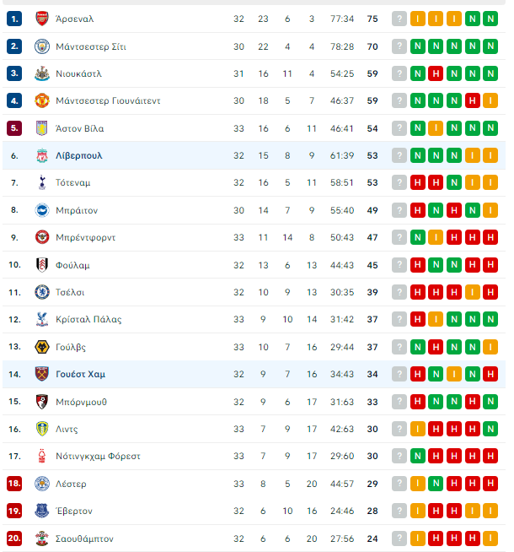514x552 pixels.
Task: Click the gray question mark in Λίβερπουλ row
Action: (399, 155)
